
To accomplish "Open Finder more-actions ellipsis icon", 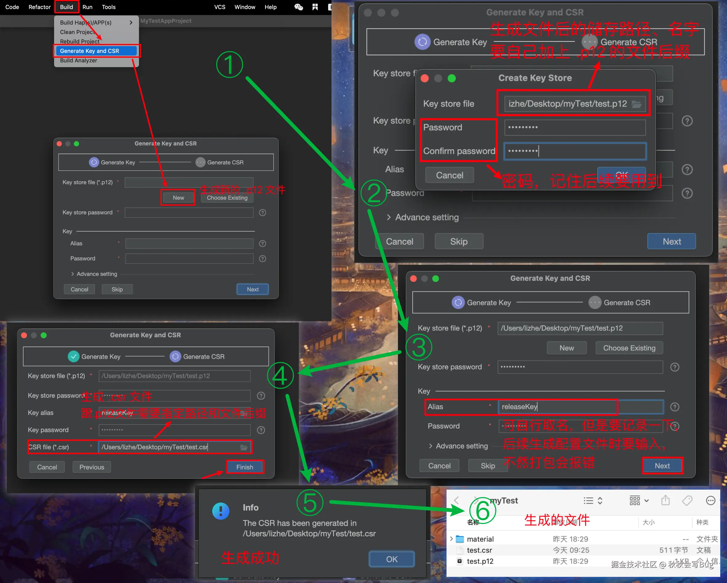I will click(x=710, y=501).
